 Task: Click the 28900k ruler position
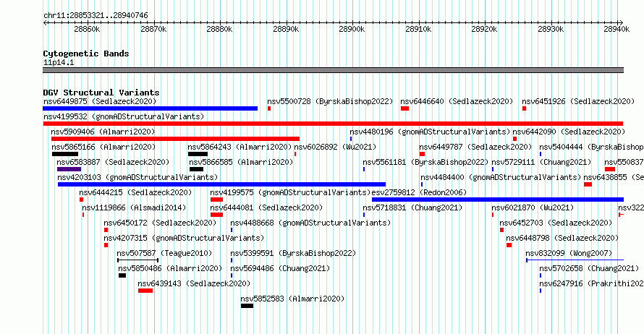(x=352, y=29)
